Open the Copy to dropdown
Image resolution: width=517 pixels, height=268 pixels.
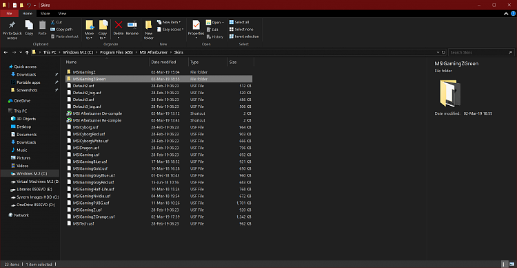(x=103, y=30)
